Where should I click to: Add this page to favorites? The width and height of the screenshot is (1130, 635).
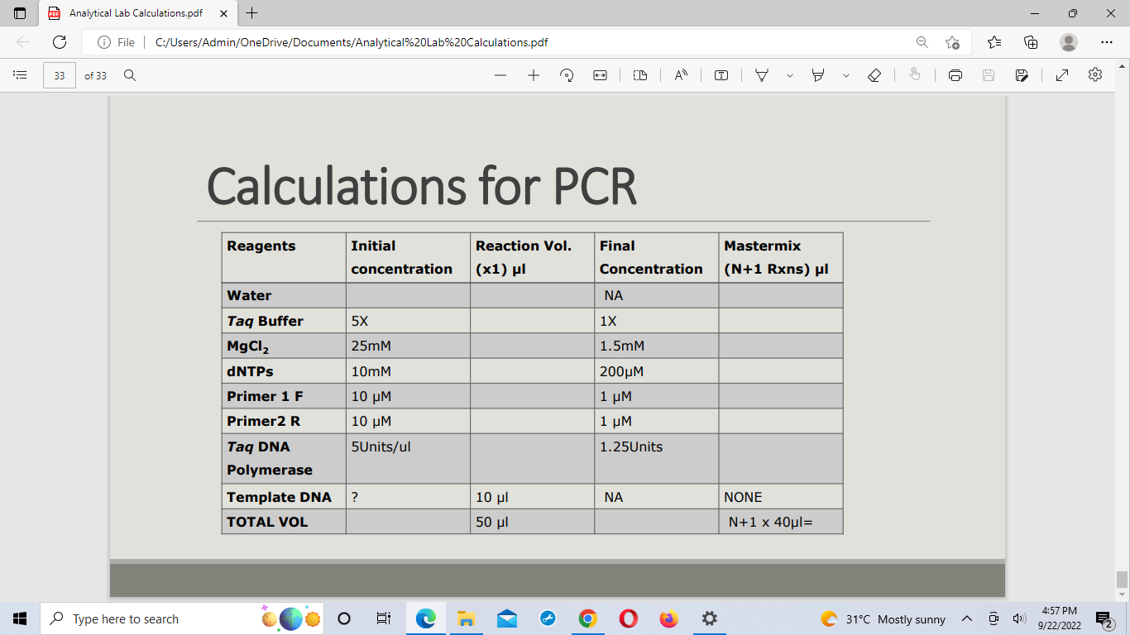click(953, 42)
